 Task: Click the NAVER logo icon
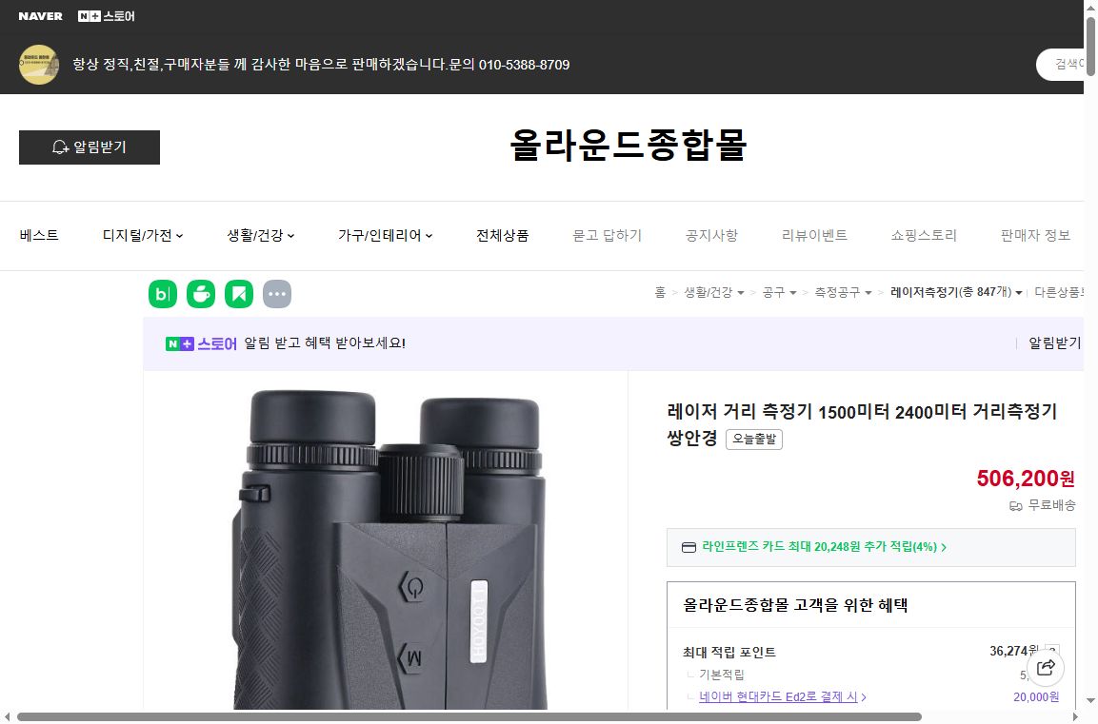coord(38,15)
